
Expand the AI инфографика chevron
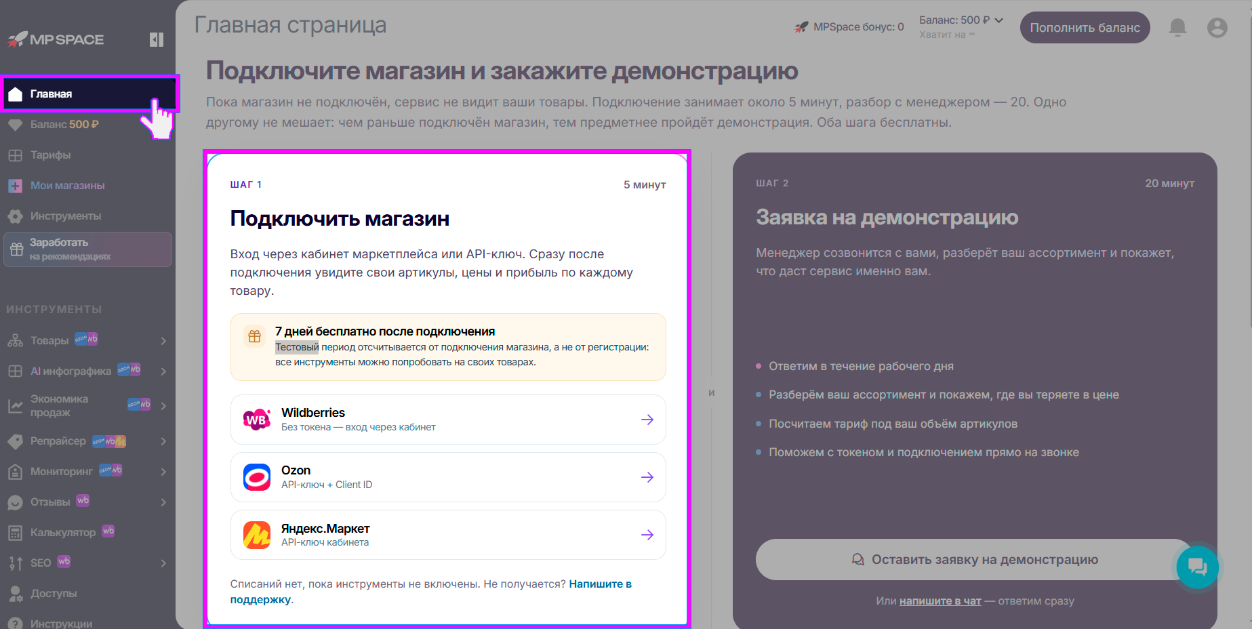[x=163, y=371]
